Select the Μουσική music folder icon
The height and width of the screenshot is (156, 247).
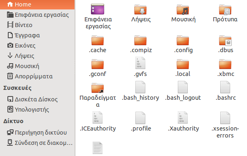(x=183, y=9)
